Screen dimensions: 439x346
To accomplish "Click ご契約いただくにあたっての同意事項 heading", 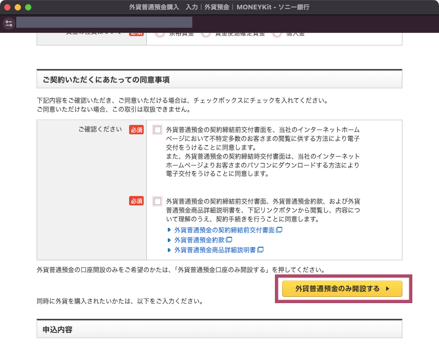I will coord(106,80).
